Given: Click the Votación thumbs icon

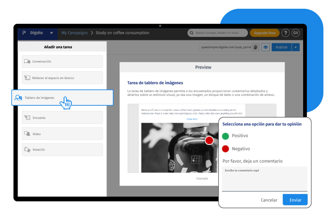Looking at the screenshot, I should click(27, 149).
